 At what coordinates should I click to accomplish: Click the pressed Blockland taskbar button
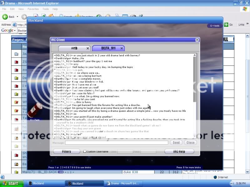coord(84,184)
